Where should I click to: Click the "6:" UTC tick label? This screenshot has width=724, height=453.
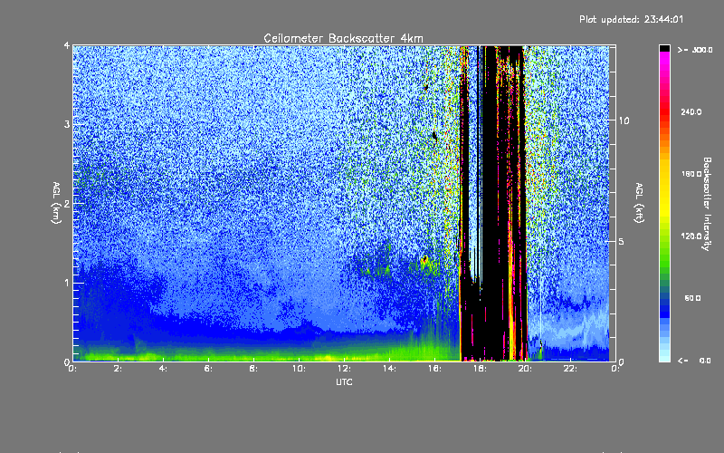click(x=209, y=369)
